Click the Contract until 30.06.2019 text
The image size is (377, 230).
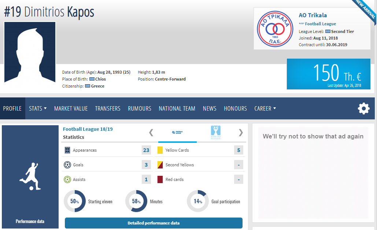[323, 45]
